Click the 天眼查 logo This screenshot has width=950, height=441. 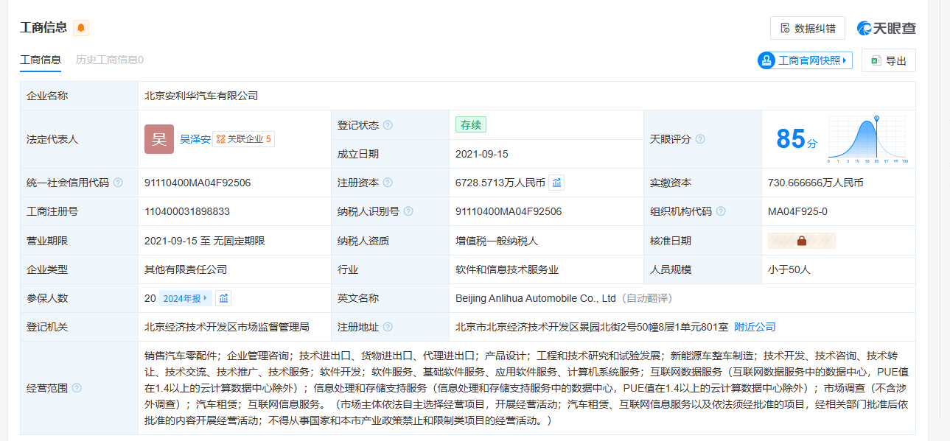[x=887, y=28]
